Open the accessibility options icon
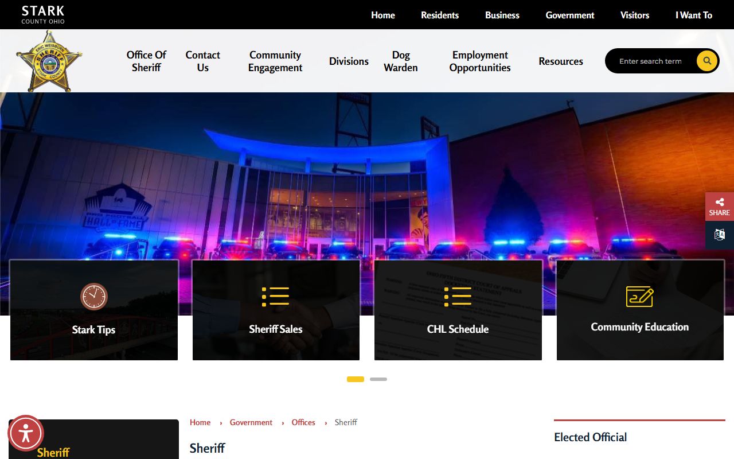This screenshot has height=459, width=734. 26,433
